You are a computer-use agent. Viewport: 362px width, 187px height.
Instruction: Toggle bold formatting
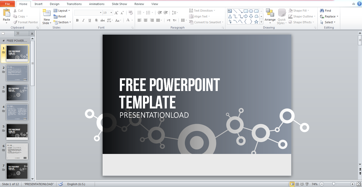[77, 20]
